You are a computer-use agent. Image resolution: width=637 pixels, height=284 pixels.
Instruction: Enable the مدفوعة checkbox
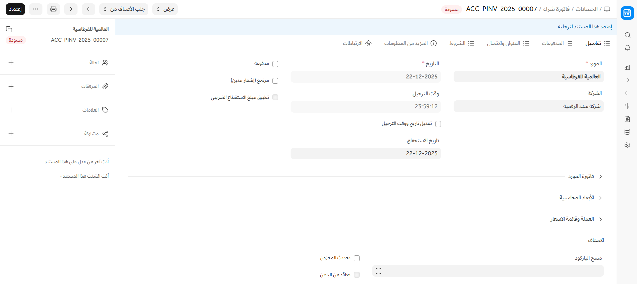coord(275,64)
